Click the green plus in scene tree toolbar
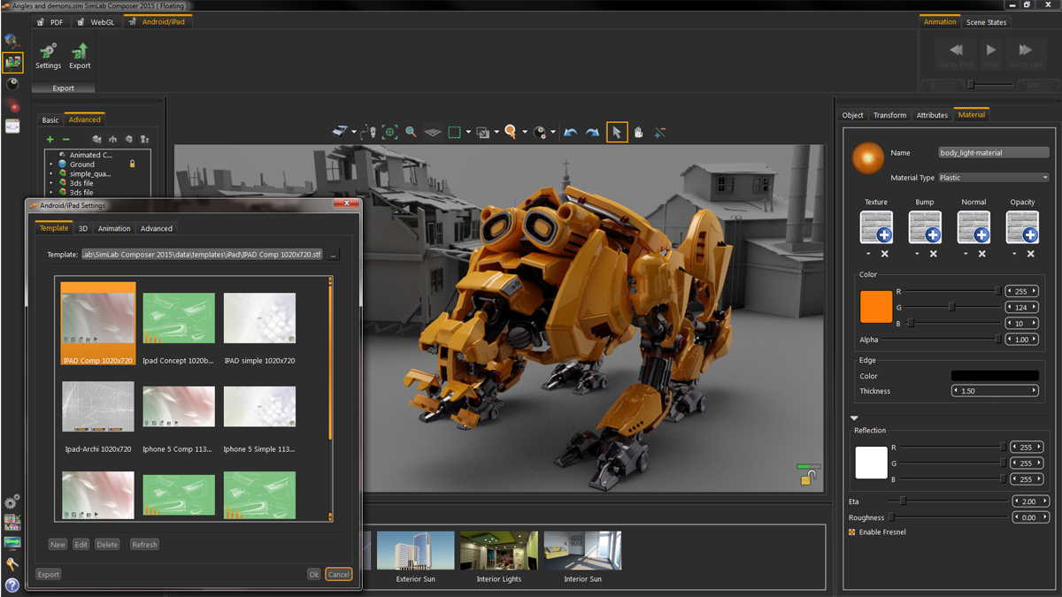 [50, 140]
